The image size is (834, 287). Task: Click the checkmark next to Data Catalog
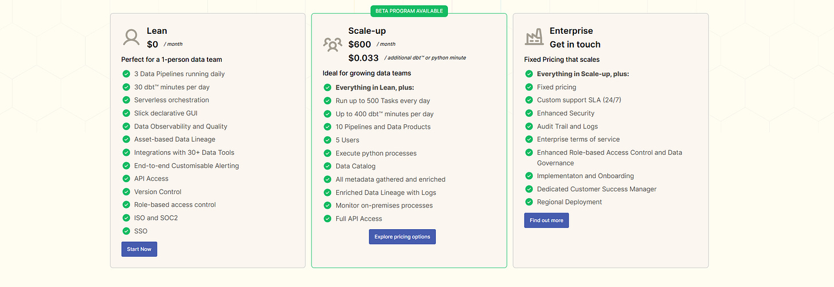[x=328, y=166]
